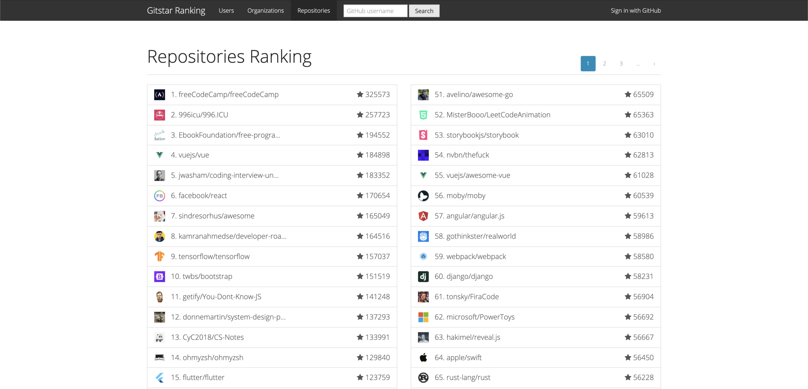Go to next page using arrow
This screenshot has height=389, width=808.
point(654,64)
